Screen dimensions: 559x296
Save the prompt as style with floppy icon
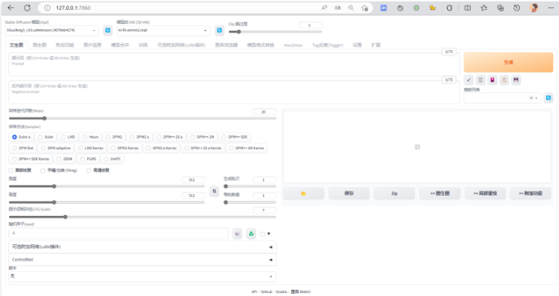point(516,79)
